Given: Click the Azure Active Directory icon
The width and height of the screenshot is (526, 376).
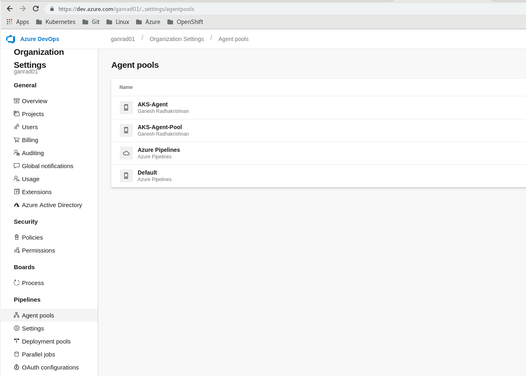Looking at the screenshot, I should (17, 205).
